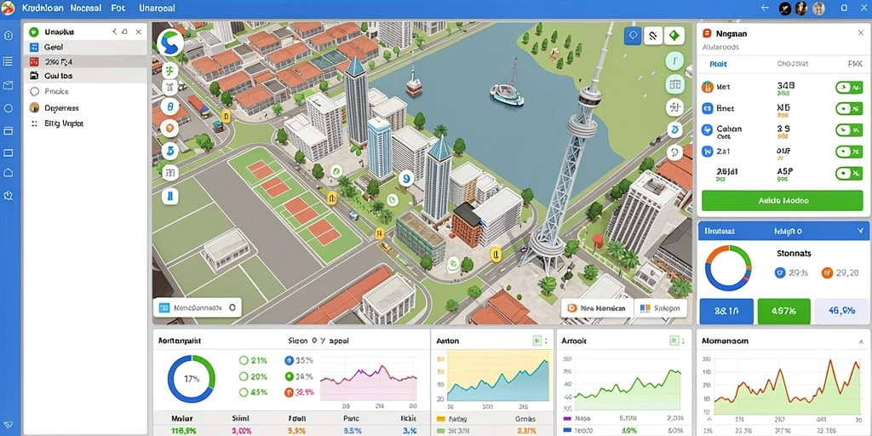The image size is (872, 436).
Task: Click the green Aside Modno button
Action: pos(783,200)
